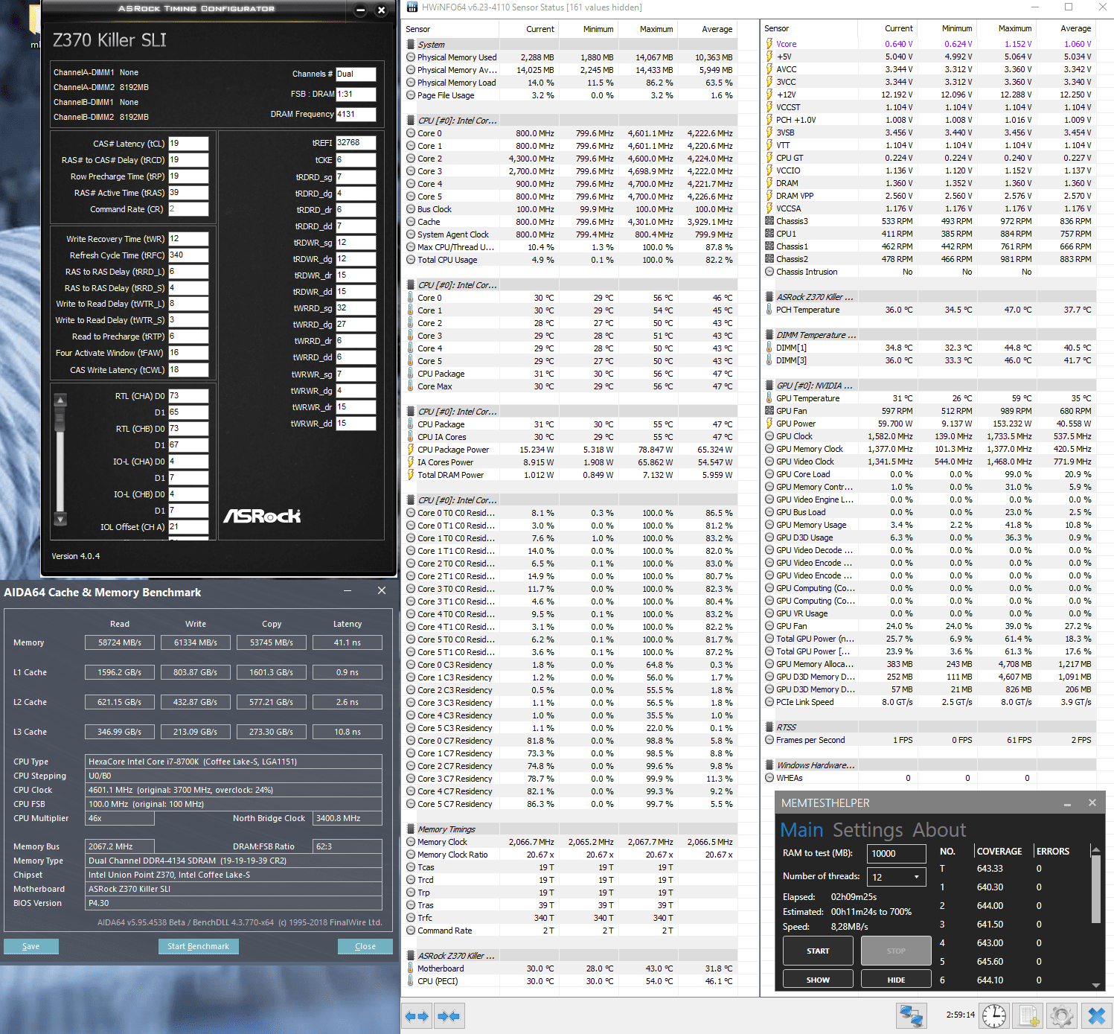The width and height of the screenshot is (1114, 1034).
Task: Open HWiNFO sensor settings gear icon
Action: (x=1062, y=1016)
